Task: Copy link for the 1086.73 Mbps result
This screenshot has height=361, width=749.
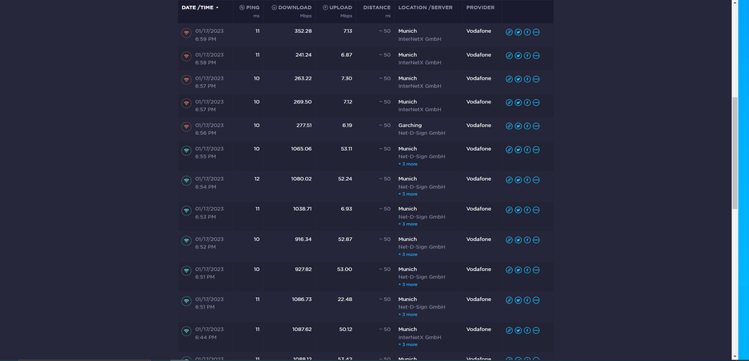Action: click(509, 300)
